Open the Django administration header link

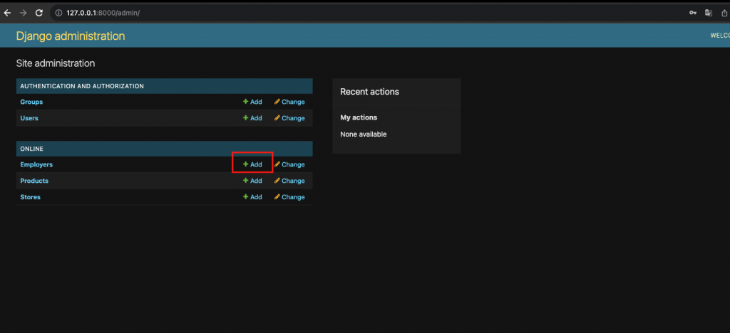pyautogui.click(x=71, y=36)
